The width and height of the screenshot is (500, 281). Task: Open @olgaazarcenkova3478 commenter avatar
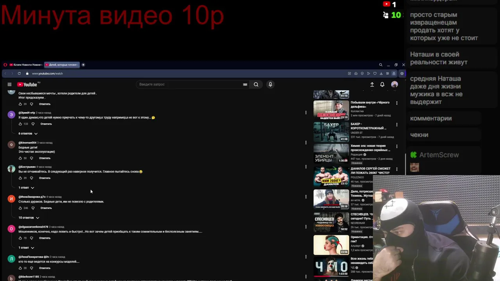(11, 229)
